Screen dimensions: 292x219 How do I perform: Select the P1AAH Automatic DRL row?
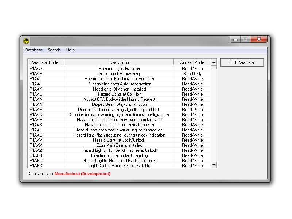pyautogui.click(x=119, y=74)
